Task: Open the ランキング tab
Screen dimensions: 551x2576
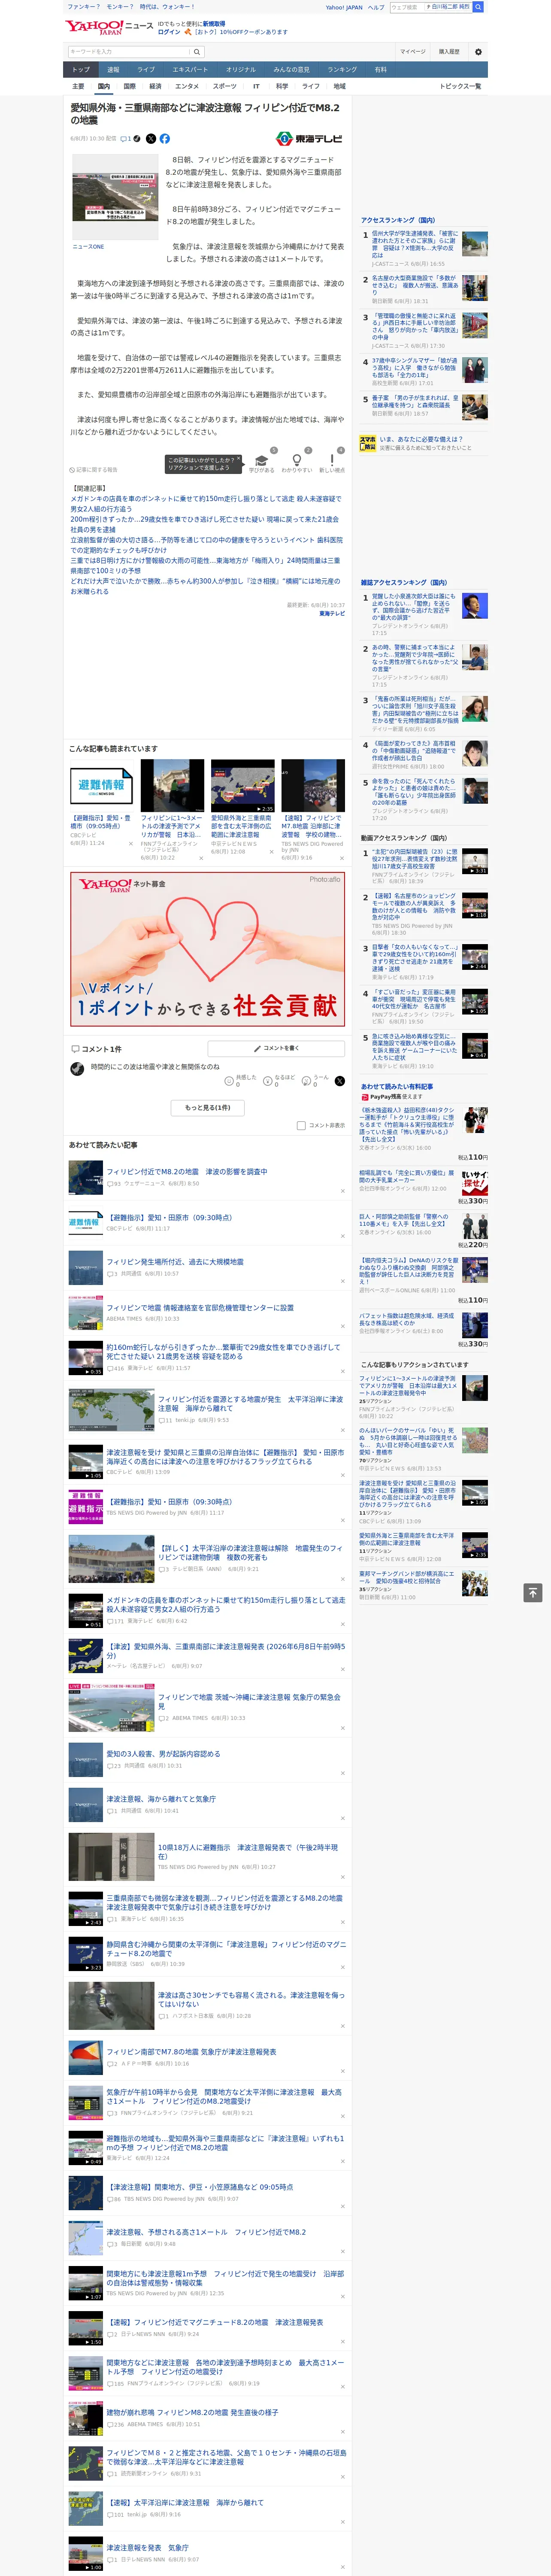Action: tap(342, 70)
